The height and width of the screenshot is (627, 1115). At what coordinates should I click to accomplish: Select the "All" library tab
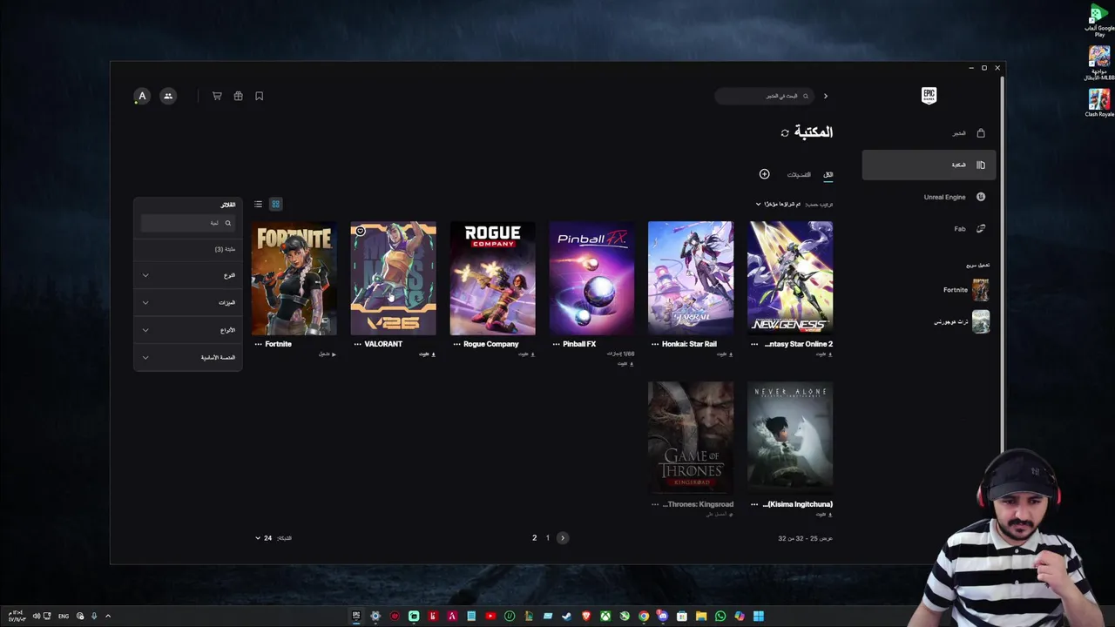pos(828,174)
